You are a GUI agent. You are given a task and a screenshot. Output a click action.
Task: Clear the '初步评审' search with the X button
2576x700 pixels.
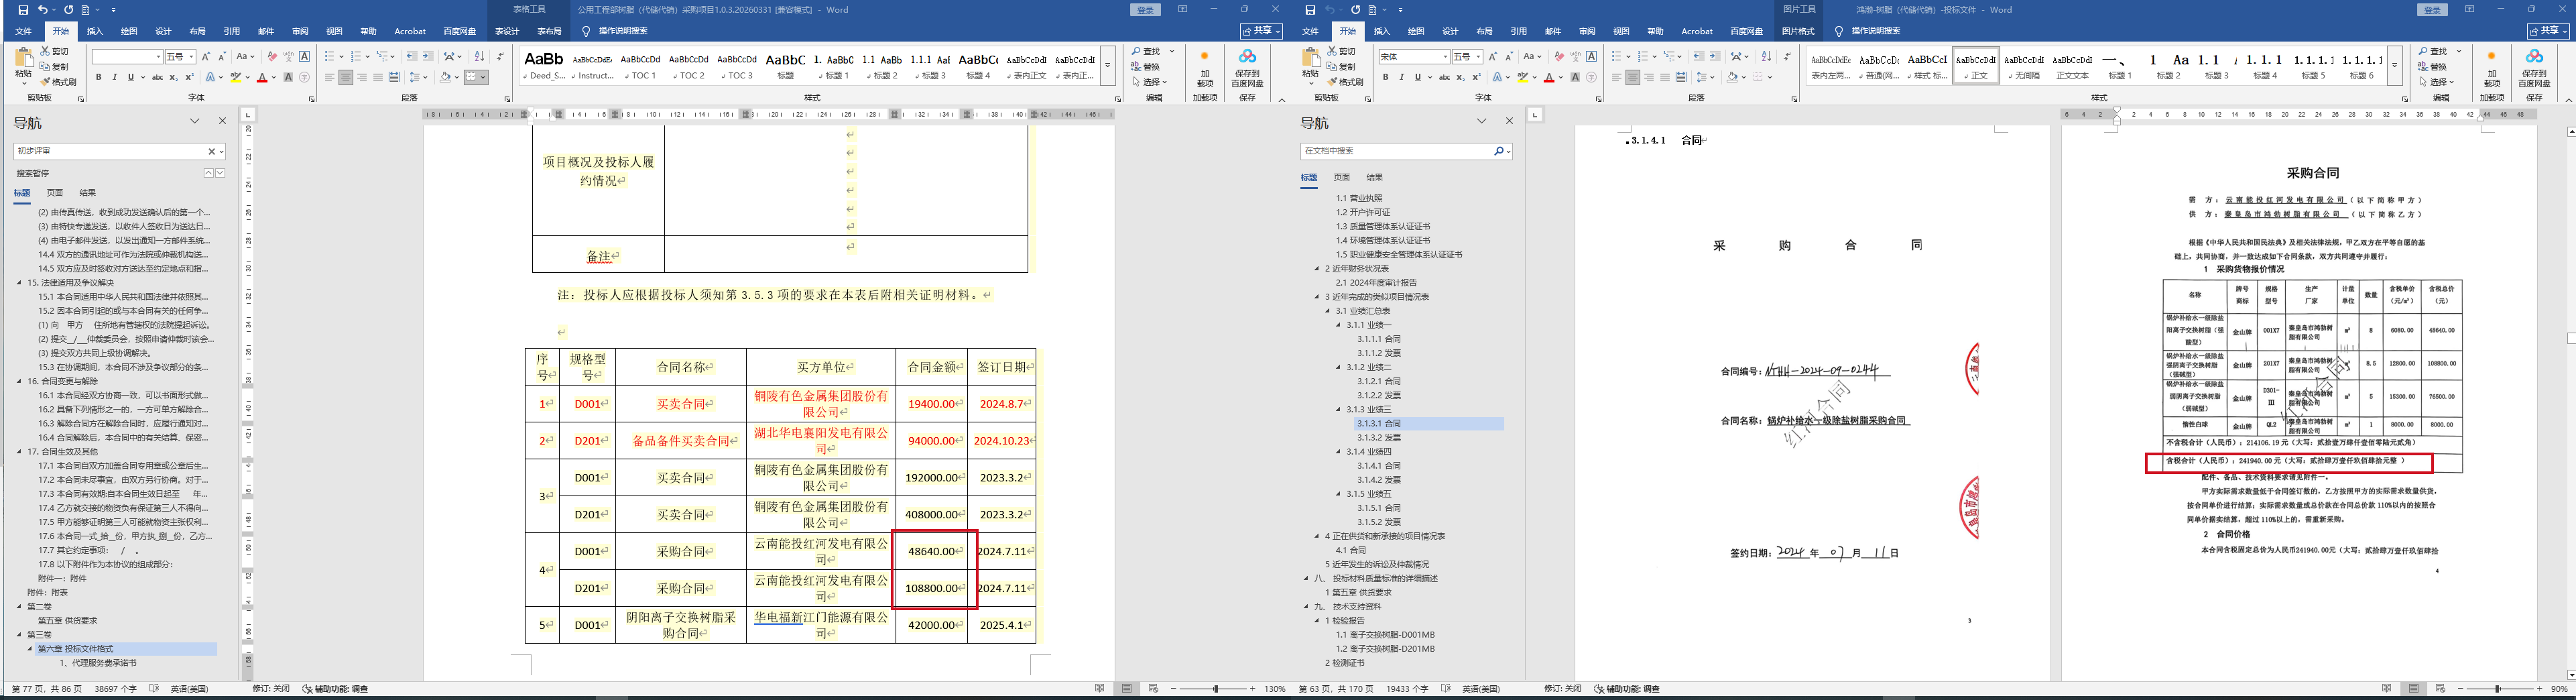(x=211, y=151)
